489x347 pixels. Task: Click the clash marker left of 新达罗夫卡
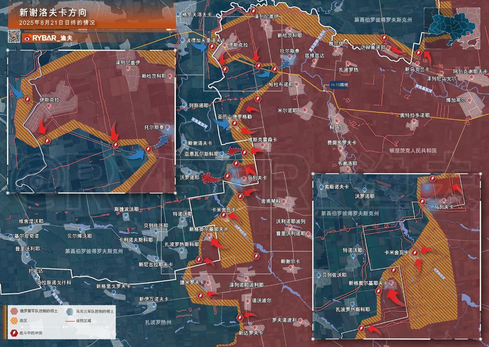click(240, 318)
